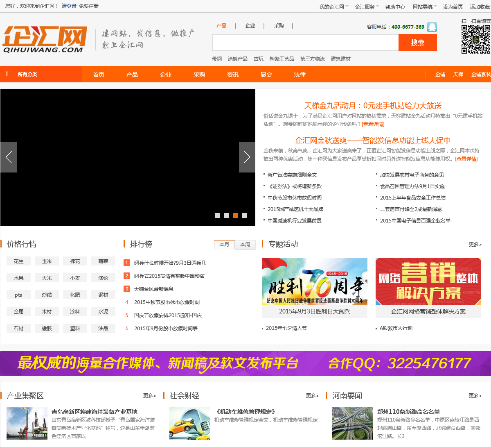Screen dimensions: 491x447
Task: Go to previous carousel slide arrow
Action: pos(9,157)
